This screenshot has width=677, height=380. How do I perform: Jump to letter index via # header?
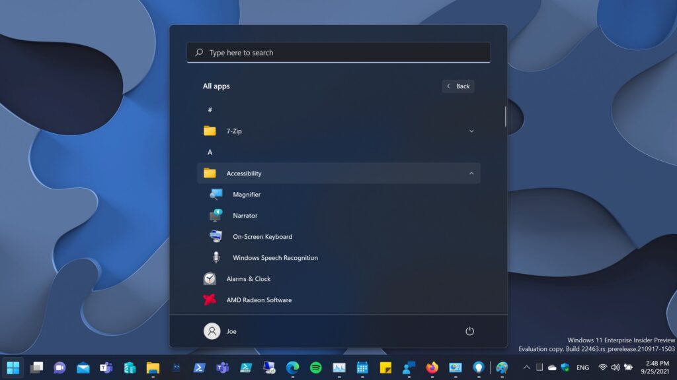tap(210, 110)
